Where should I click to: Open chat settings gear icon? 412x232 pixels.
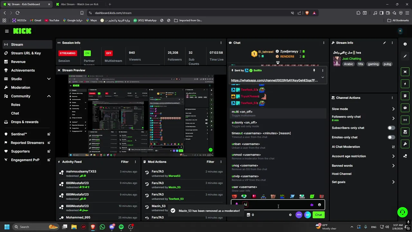pyautogui.click(x=290, y=215)
